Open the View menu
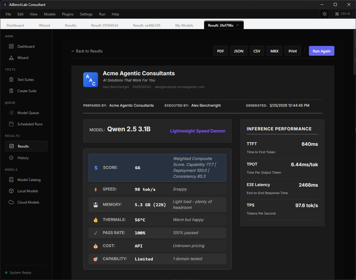The height and width of the screenshot is (280, 356). coord(34,14)
